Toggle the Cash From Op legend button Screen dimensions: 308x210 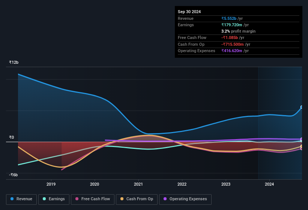tap(137, 199)
